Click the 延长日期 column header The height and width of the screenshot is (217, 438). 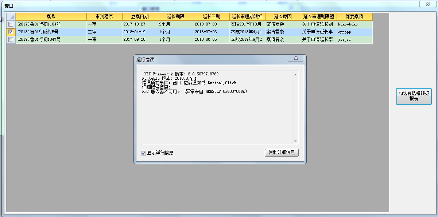tap(212, 17)
